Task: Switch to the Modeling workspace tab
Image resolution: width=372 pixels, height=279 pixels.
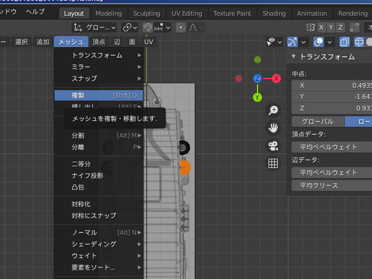Action: (109, 13)
